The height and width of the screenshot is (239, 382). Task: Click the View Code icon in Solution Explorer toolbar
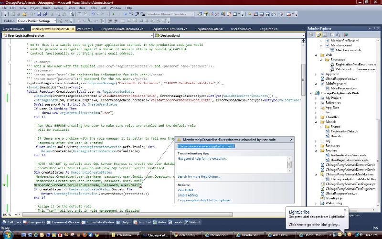332,34
